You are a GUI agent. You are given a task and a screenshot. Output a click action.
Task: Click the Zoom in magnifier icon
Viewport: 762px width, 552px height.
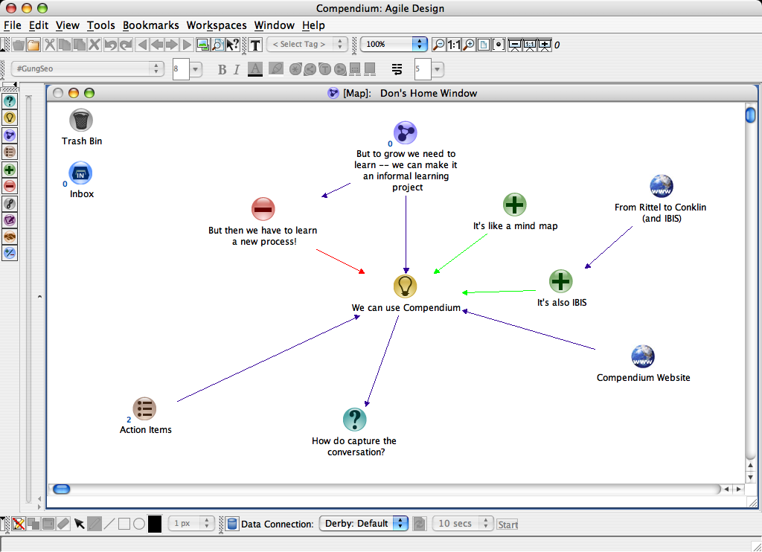pyautogui.click(x=469, y=45)
